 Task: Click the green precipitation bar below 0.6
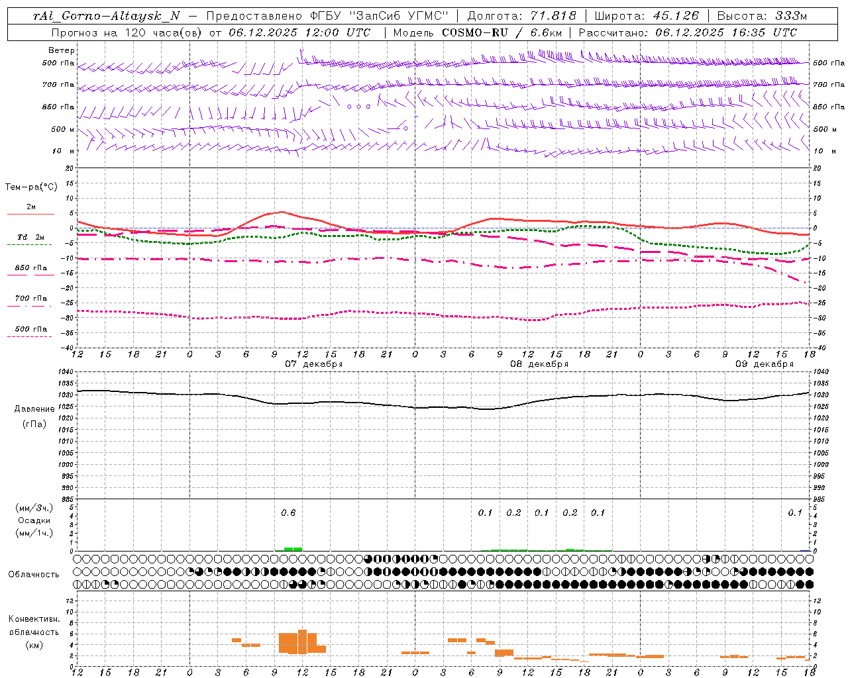pyautogui.click(x=293, y=549)
